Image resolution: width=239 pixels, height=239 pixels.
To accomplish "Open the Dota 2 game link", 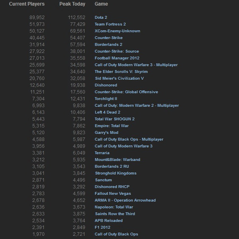I will (x=101, y=18).
